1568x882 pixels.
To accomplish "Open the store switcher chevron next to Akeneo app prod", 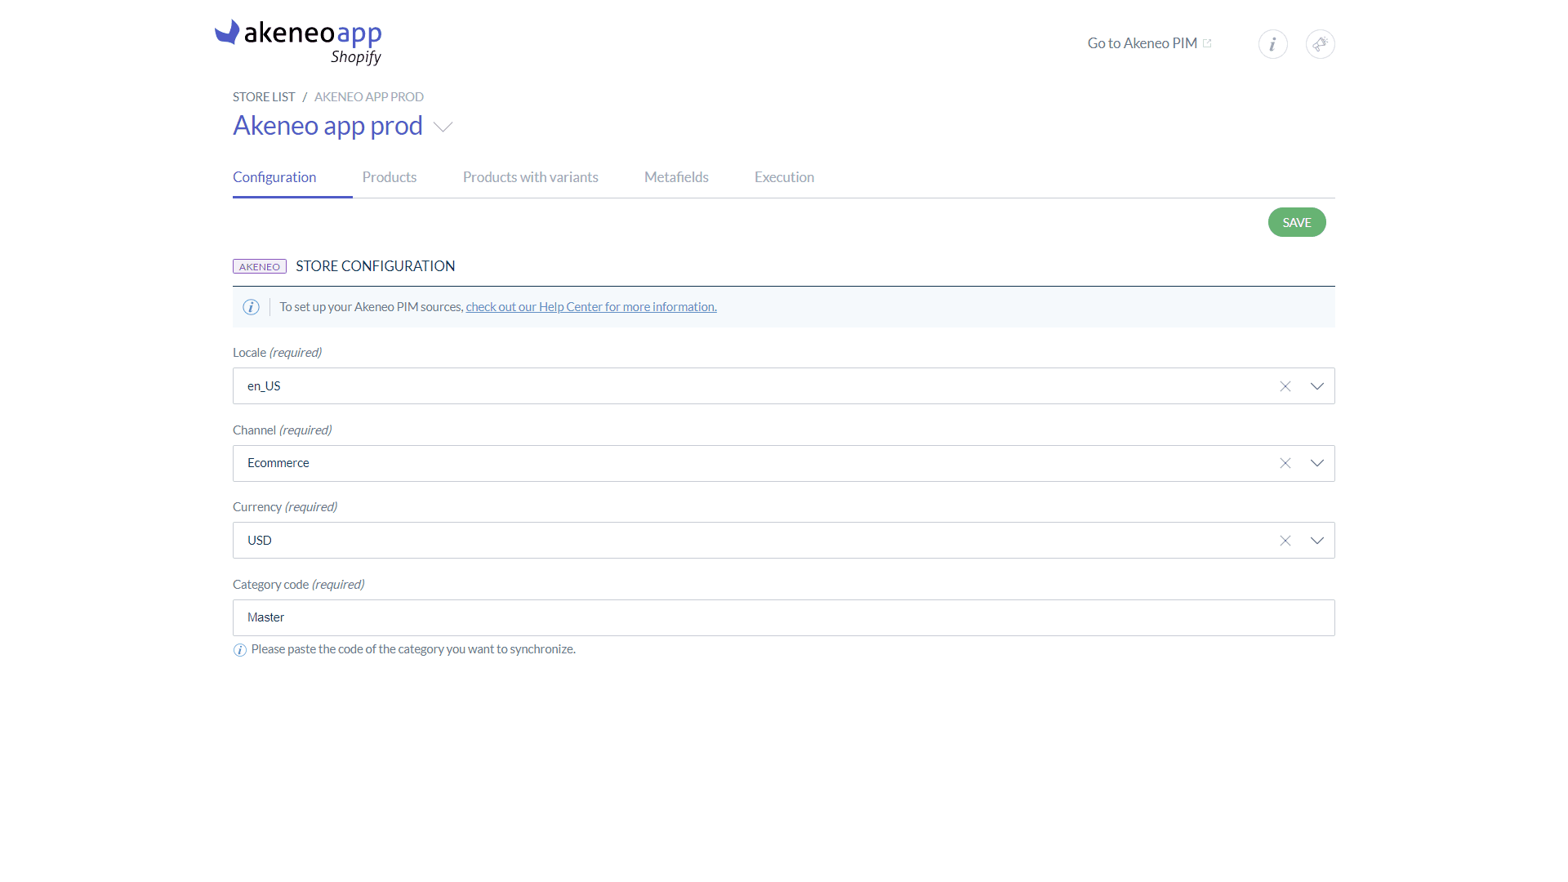I will pos(443,127).
